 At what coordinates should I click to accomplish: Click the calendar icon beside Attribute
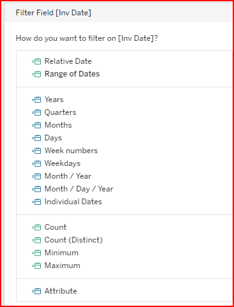[36, 291]
